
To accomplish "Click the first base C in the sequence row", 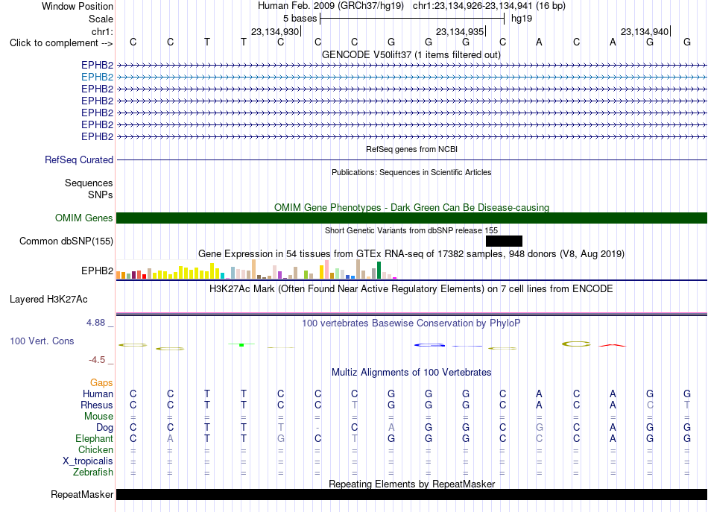I will click(x=133, y=42).
